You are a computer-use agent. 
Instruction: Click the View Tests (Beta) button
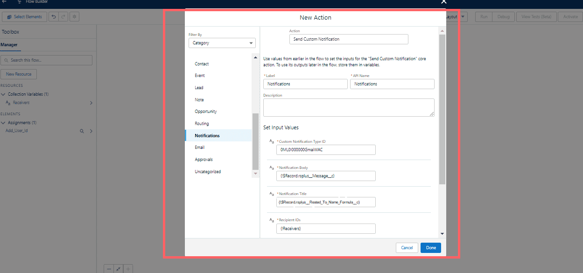536,17
